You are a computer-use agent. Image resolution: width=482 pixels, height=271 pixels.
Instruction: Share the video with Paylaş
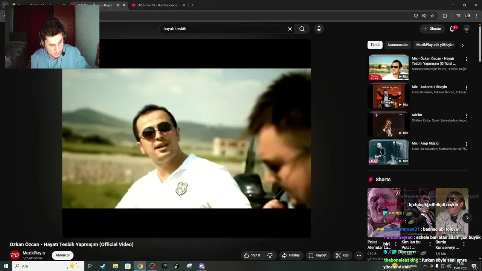(290, 255)
